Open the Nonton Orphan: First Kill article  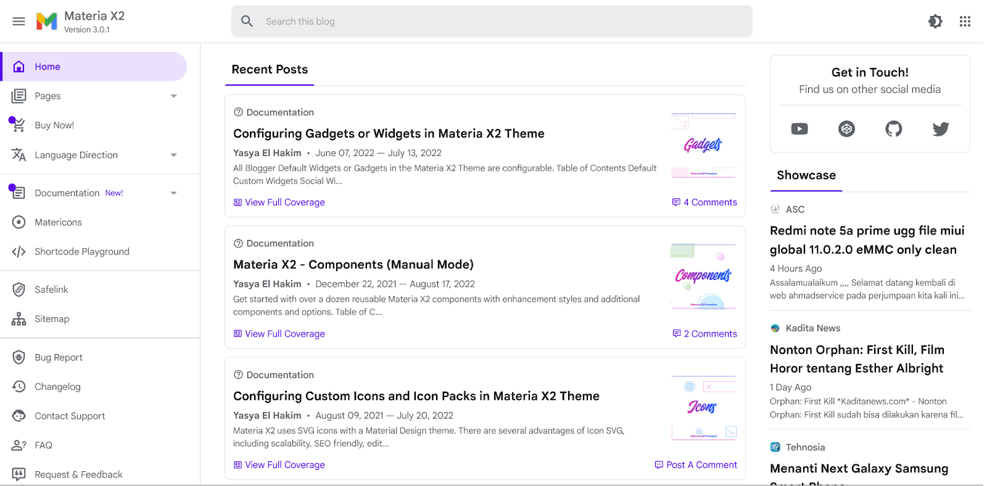857,359
